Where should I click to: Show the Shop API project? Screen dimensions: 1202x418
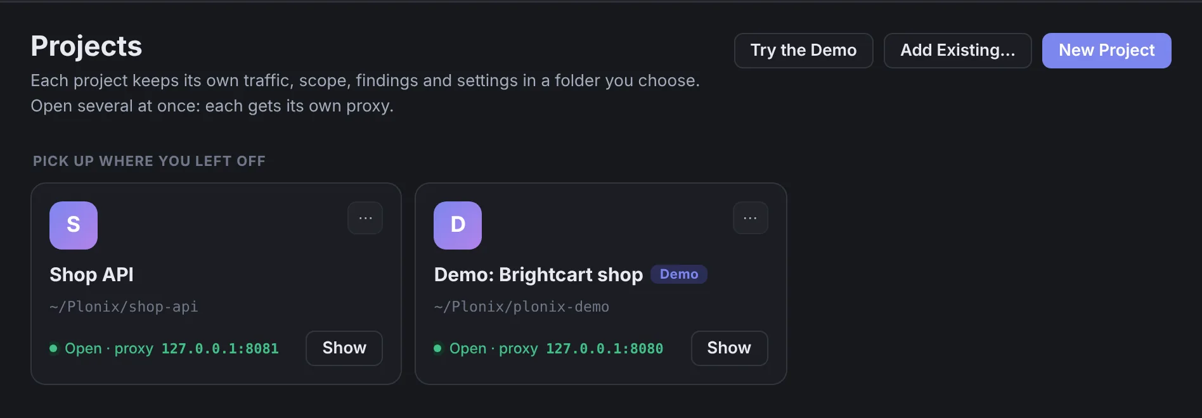click(344, 348)
